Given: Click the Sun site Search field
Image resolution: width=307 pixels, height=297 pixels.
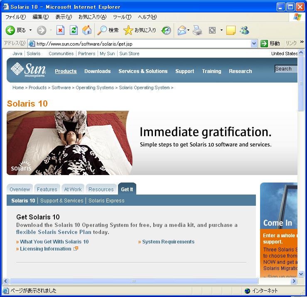Looking at the screenshot, I should pos(286,69).
